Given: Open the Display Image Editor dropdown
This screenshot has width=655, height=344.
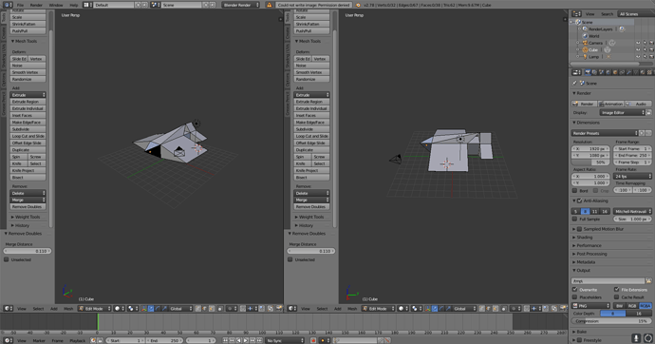Looking at the screenshot, I should coord(623,112).
